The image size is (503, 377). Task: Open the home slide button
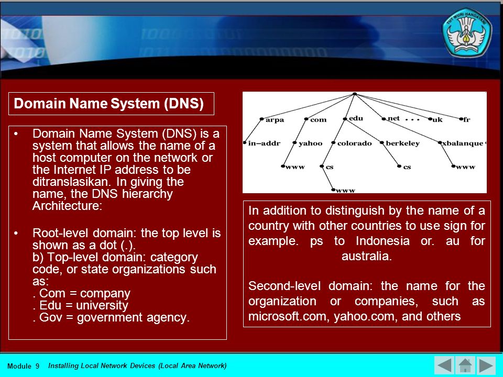(x=465, y=365)
